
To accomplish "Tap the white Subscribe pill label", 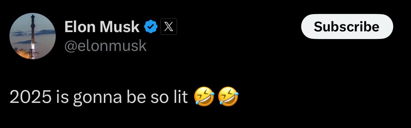I will (x=347, y=27).
